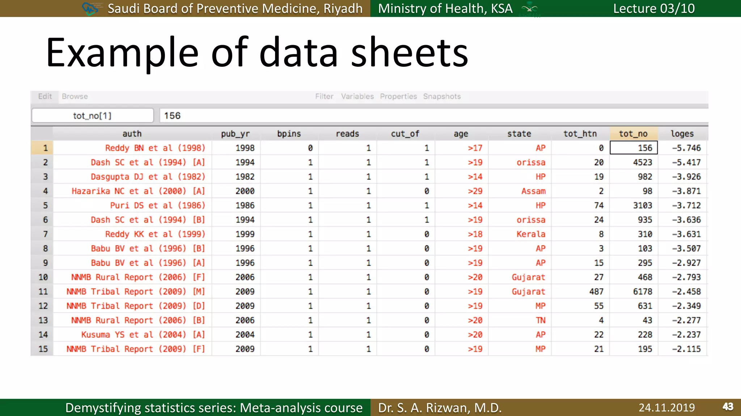Click author cell NNMB Tribal Report (2009) [D]
Image resolution: width=741 pixels, height=416 pixels.
coord(132,306)
